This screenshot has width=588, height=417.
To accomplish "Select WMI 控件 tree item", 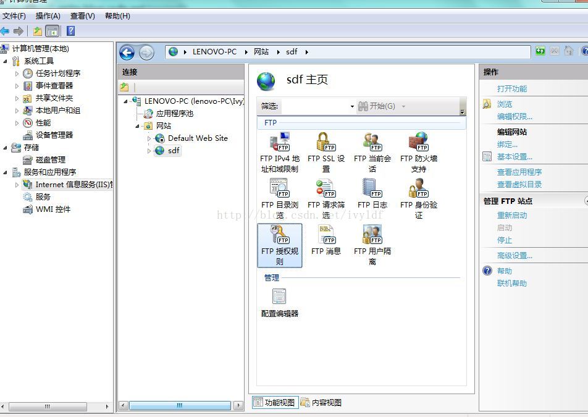I will click(x=53, y=209).
